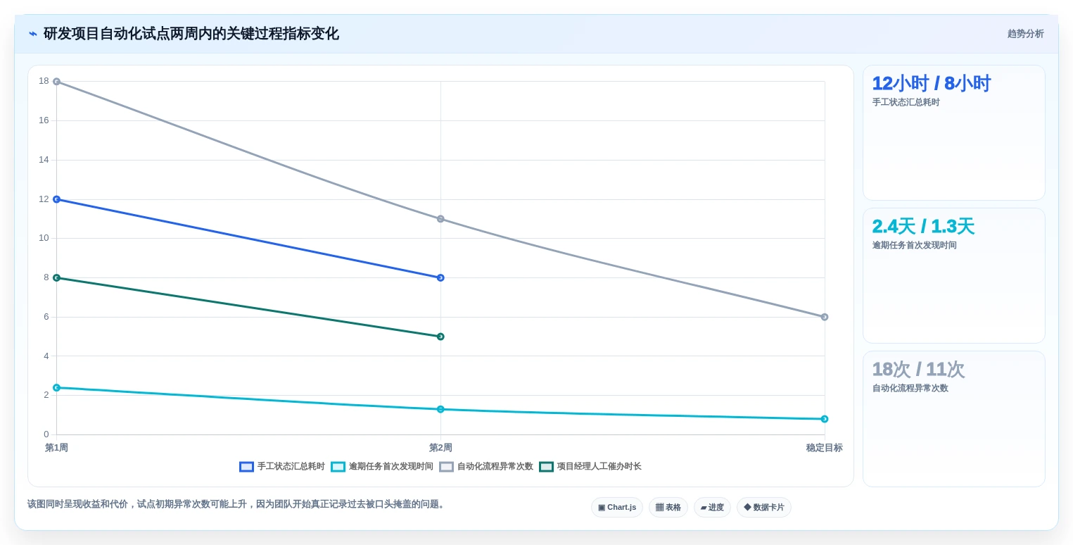Click the 手工状态汇总耗时 card caption
The width and height of the screenshot is (1073, 545).
(906, 102)
